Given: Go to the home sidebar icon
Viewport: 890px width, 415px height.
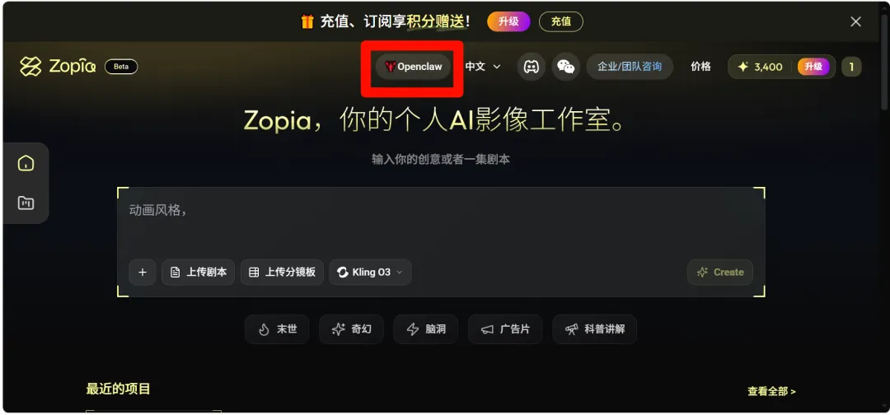Looking at the screenshot, I should coord(26,164).
